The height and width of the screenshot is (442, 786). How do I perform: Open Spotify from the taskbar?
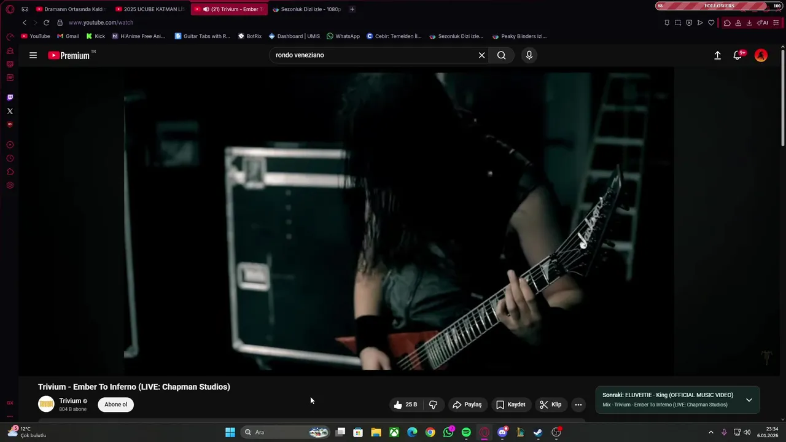click(x=466, y=432)
